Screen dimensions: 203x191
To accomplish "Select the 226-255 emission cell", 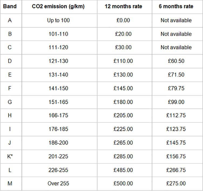I will click(x=58, y=170).
